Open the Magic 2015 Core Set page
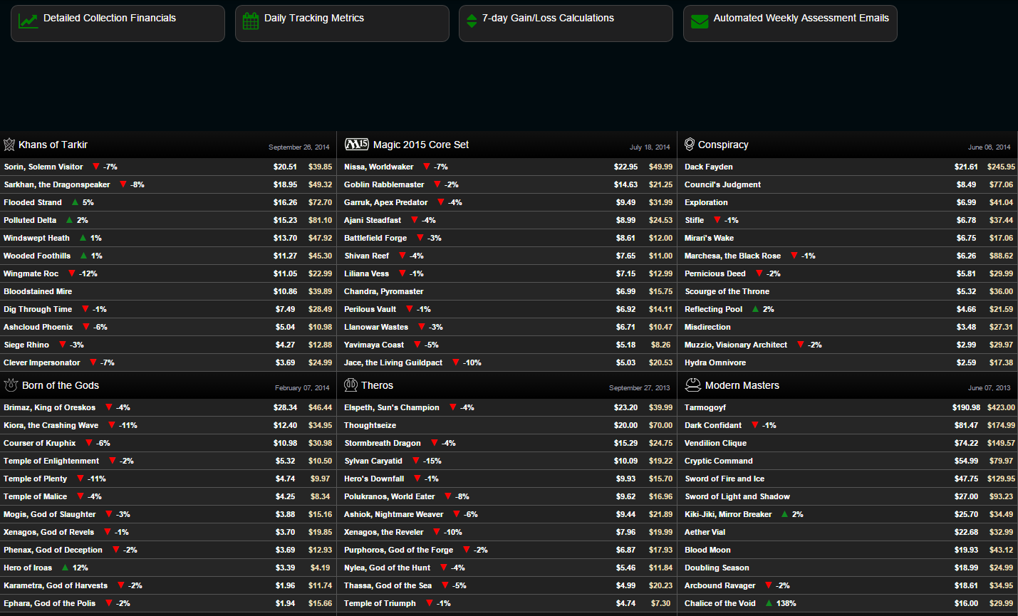1018x616 pixels. point(421,145)
